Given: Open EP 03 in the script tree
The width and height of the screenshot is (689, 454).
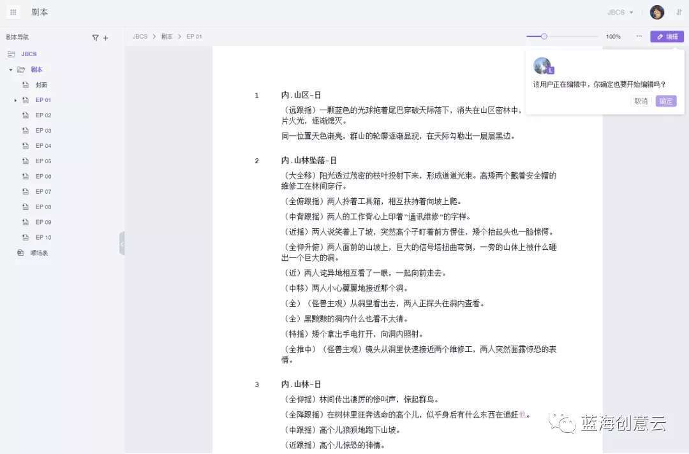Looking at the screenshot, I should (x=43, y=131).
